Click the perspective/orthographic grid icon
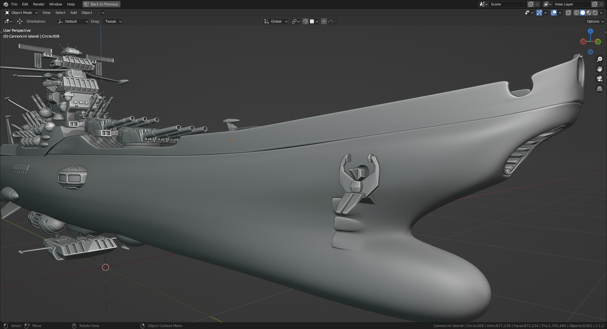 [600, 88]
